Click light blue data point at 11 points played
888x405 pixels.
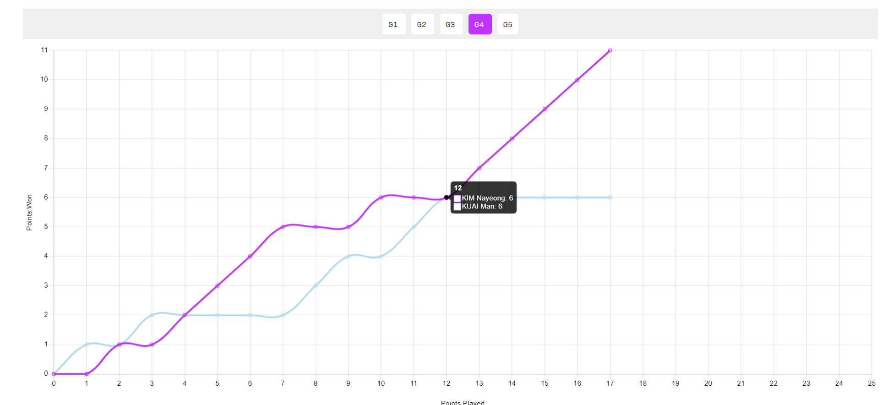414,227
